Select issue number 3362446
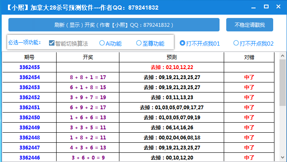This screenshot has width=287, height=162. point(30,158)
